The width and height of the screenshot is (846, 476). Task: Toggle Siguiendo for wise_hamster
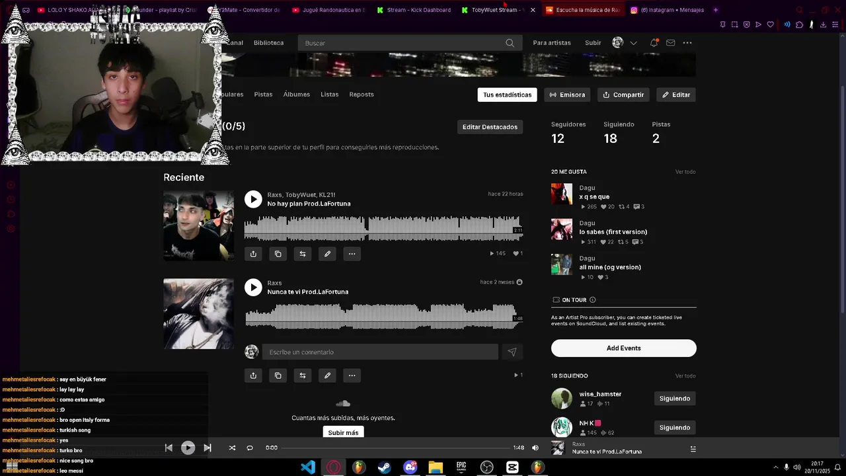[x=675, y=399]
